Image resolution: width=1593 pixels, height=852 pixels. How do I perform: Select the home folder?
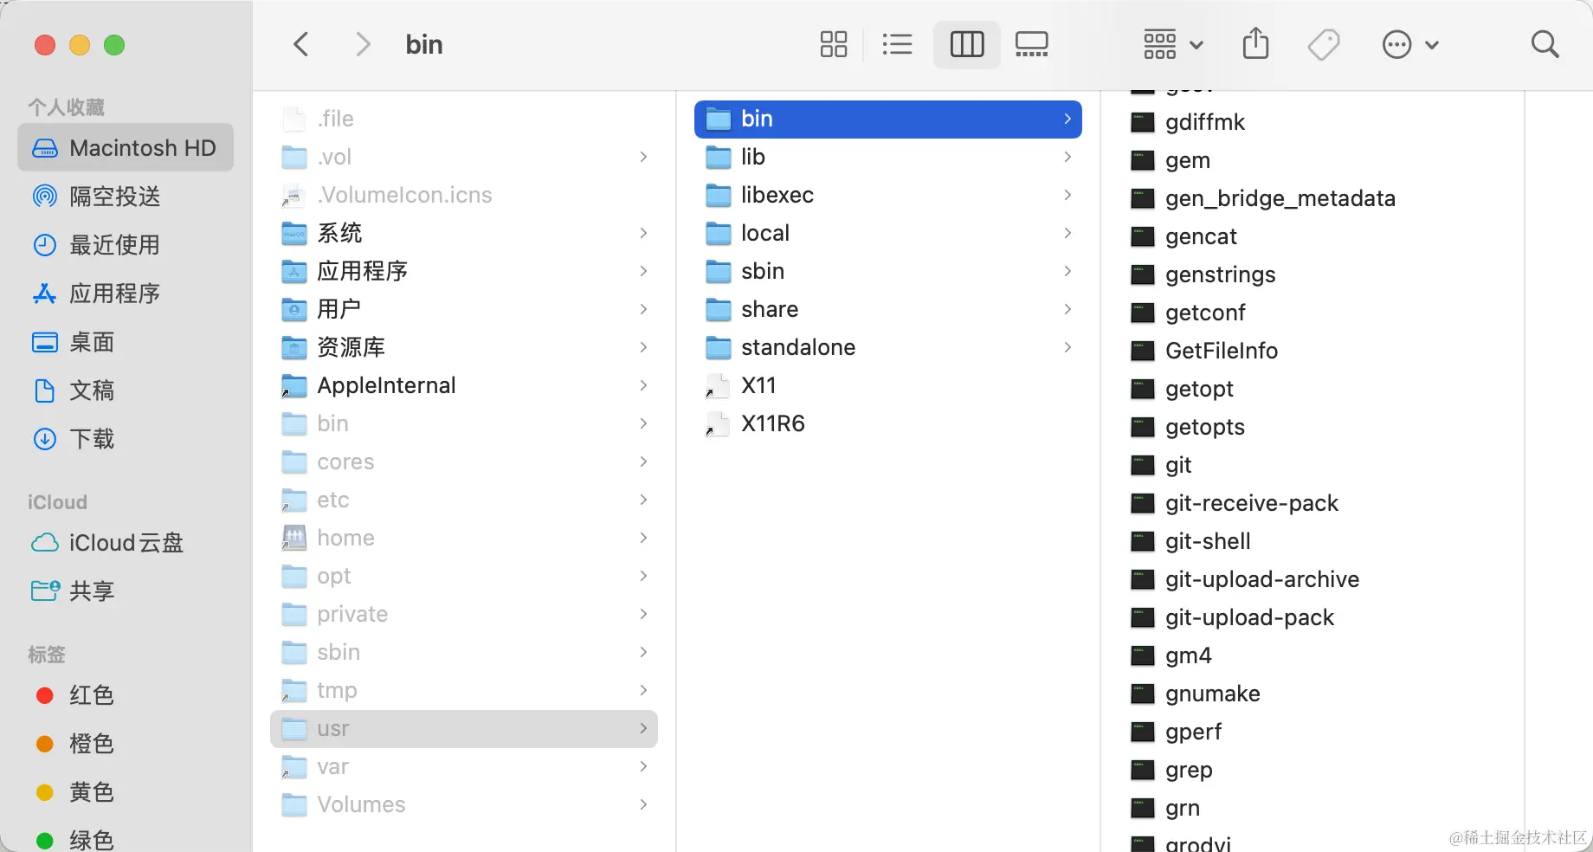coord(464,538)
